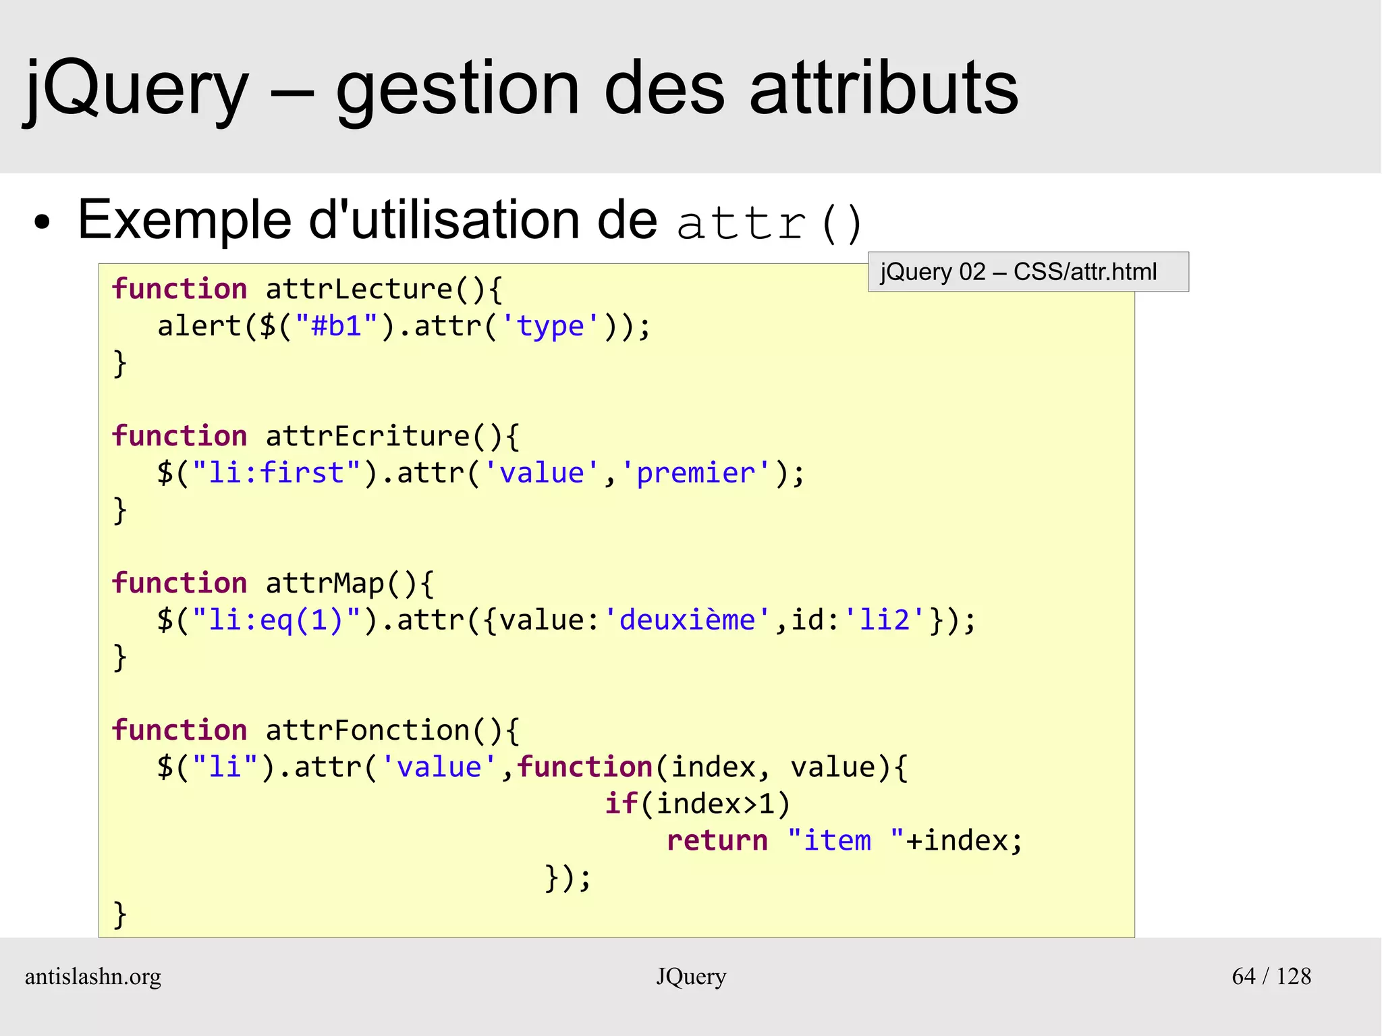Image resolution: width=1382 pixels, height=1036 pixels.
Task: Click the line containing 'deuxième',id:'li2'
Action: coord(566,620)
